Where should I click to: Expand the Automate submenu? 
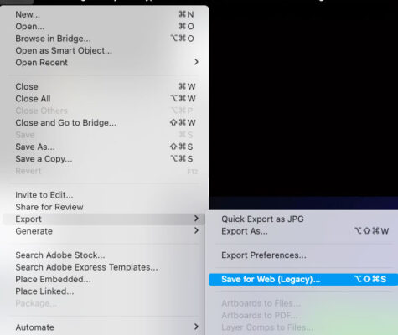click(x=196, y=327)
